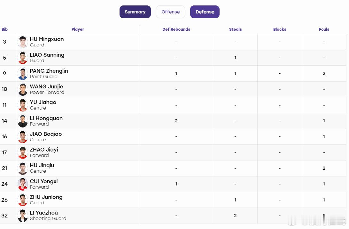The image size is (349, 229).
Task: Click LI Yuezhou's Steals value 2
Action: [235, 216]
